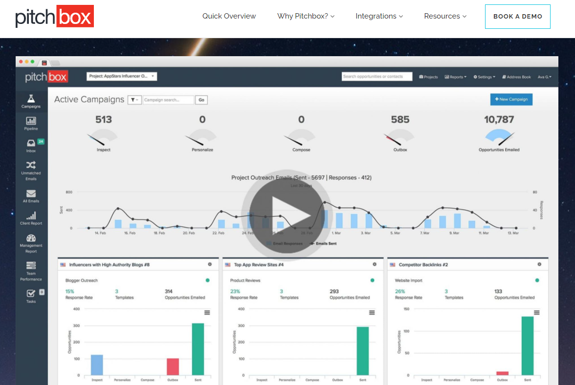Click gear icon on Top App Review Sites card
The height and width of the screenshot is (385, 575).
click(375, 264)
